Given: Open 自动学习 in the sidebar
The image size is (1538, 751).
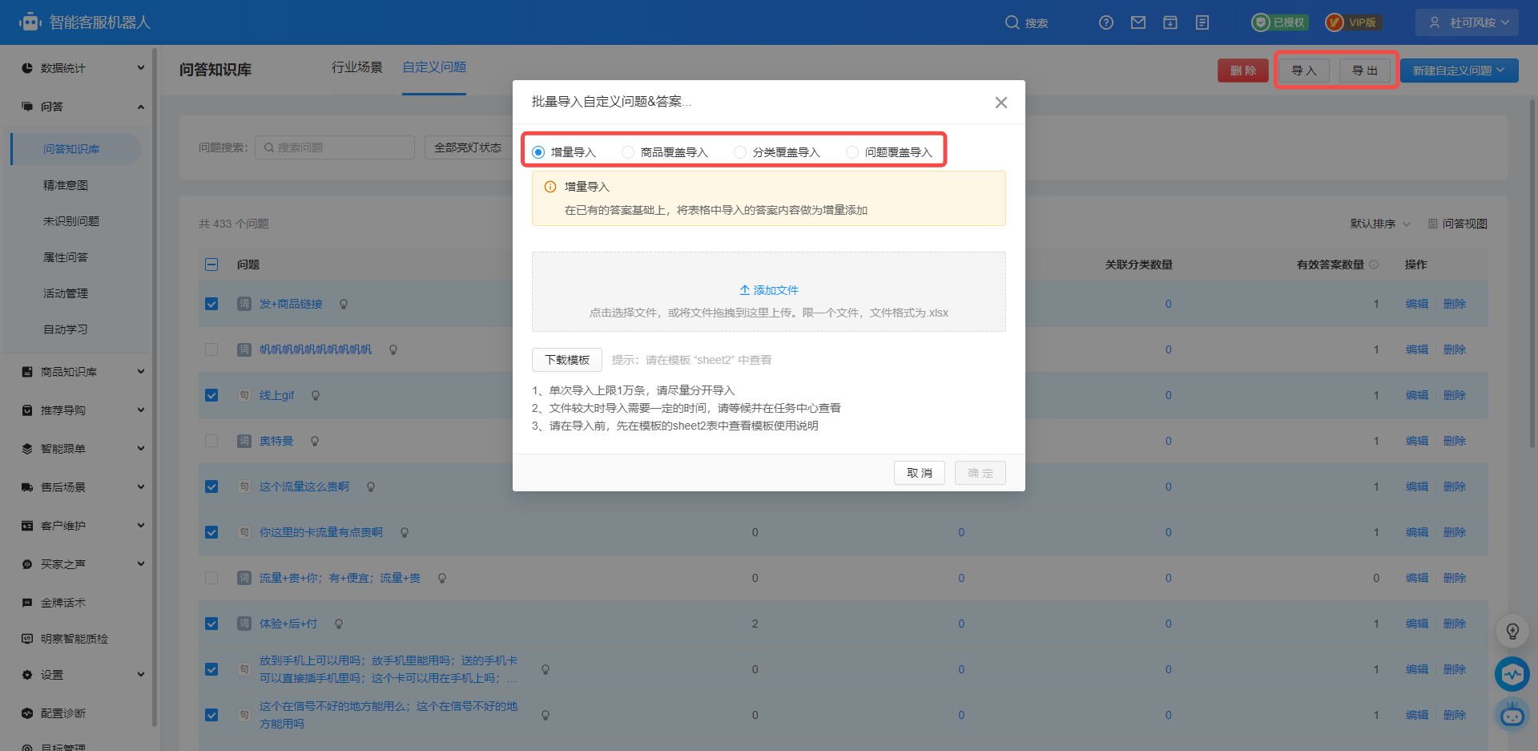Looking at the screenshot, I should point(66,329).
